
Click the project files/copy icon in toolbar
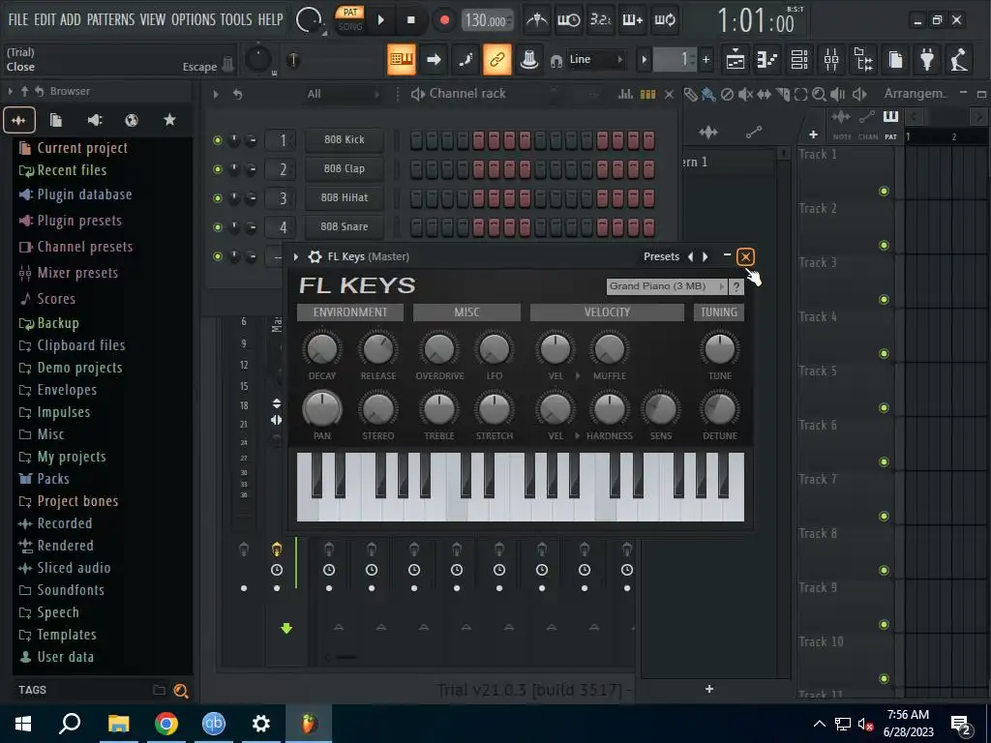coord(895,60)
